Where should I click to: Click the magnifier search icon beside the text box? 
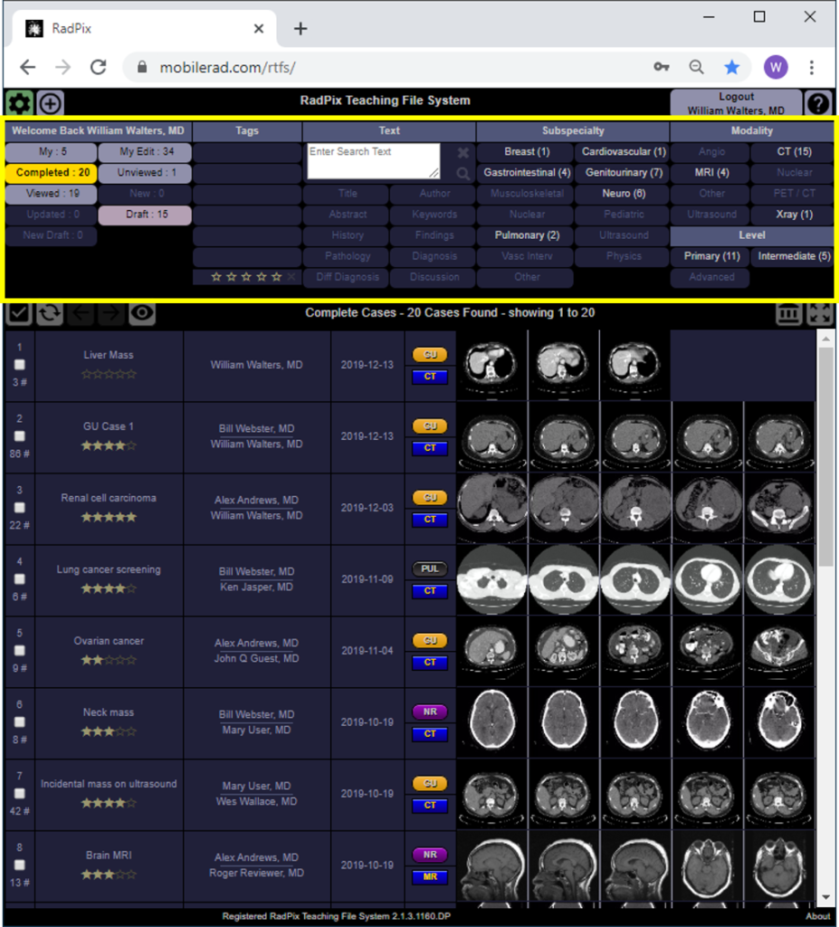[x=463, y=174]
